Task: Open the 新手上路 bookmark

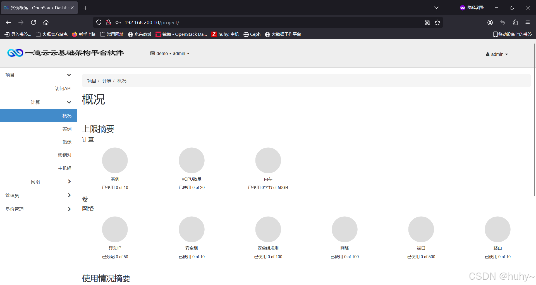Action: tap(84, 34)
